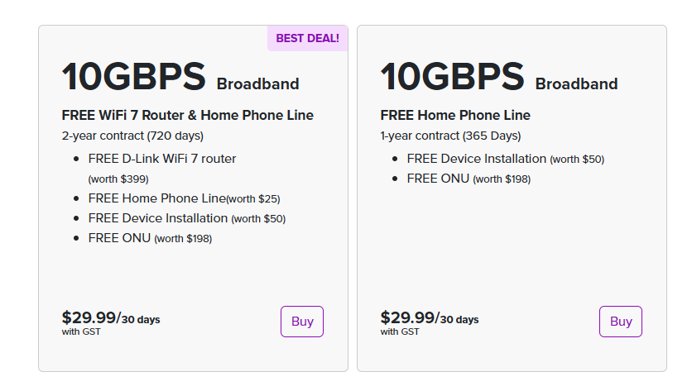Select the left 10GBPS Broadband heading

click(180, 77)
